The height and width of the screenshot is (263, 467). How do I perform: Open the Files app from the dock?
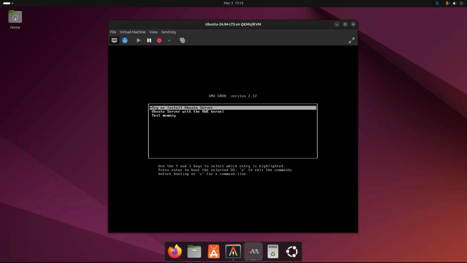pos(194,251)
